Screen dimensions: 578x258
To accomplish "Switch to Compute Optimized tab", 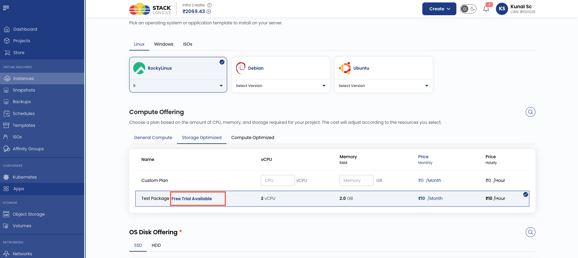I will click(x=253, y=138).
